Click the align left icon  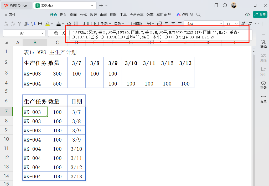[166, 24]
